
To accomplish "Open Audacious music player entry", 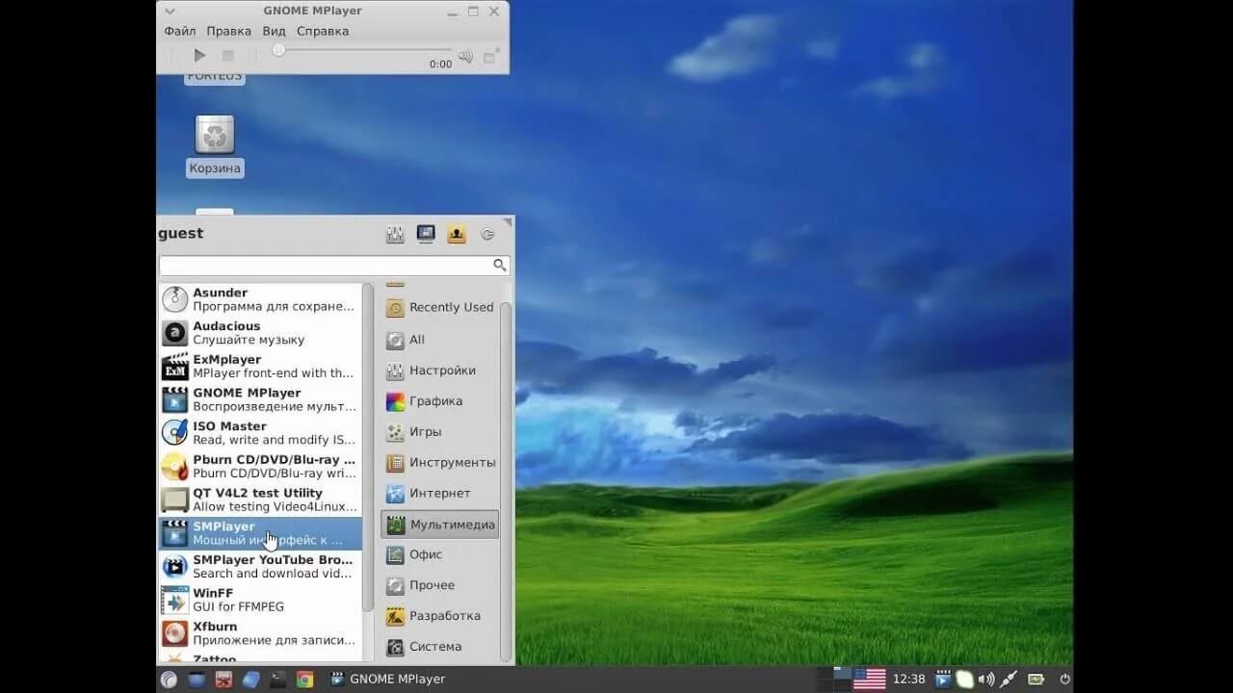I will 260,333.
